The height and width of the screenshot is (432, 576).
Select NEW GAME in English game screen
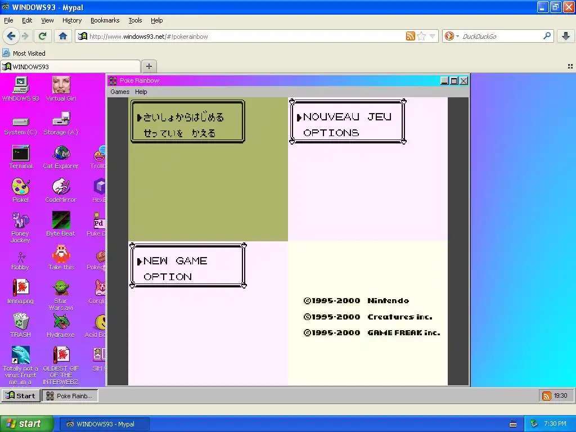175,261
